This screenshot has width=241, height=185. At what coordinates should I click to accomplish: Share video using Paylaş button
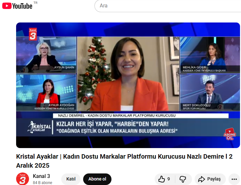210,179
